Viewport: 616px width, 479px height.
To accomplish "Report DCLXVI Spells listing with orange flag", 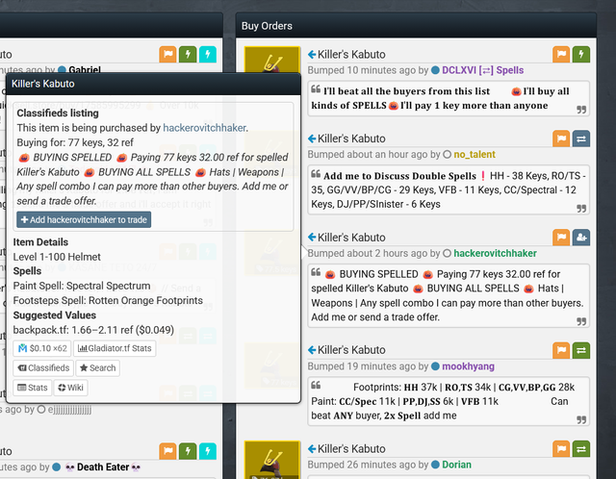I will point(561,54).
